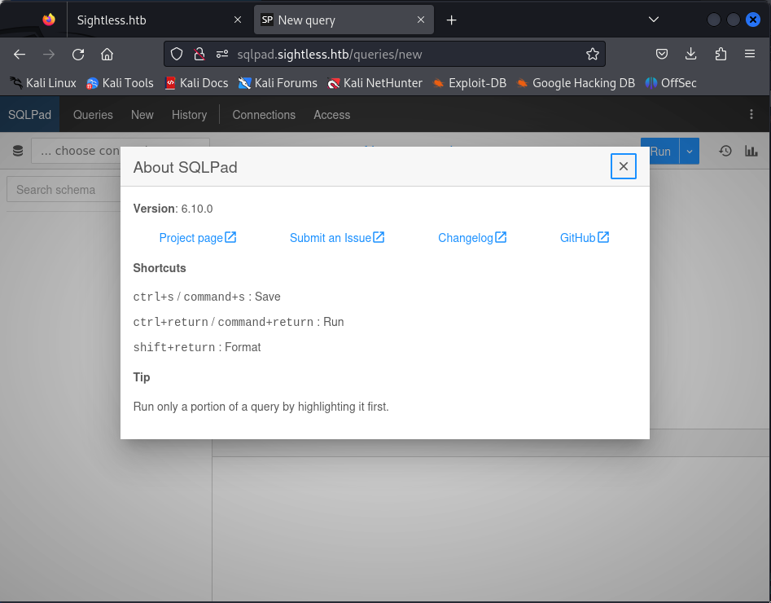This screenshot has width=771, height=603.
Task: Click the database schema icon
Action: click(x=18, y=151)
